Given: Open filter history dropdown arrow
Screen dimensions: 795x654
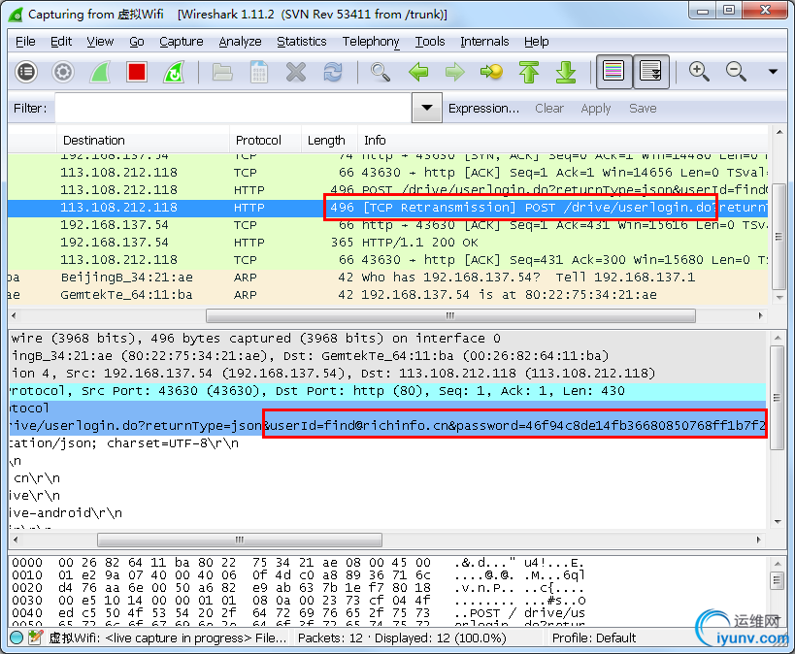Looking at the screenshot, I should point(427,108).
